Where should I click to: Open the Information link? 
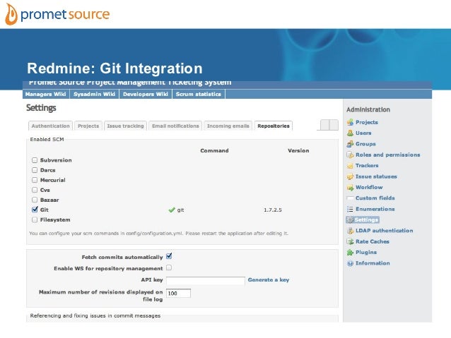point(373,263)
